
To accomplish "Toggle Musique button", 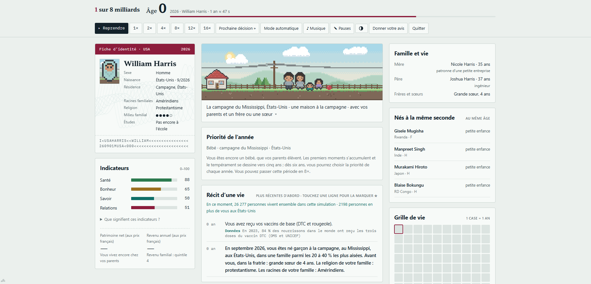I will (x=316, y=28).
